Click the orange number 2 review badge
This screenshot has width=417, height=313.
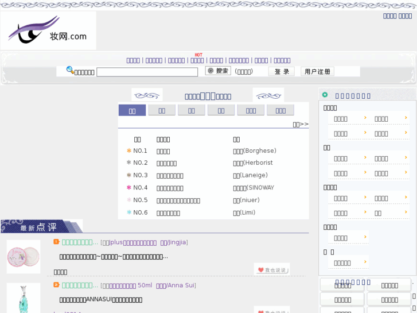click(x=56, y=285)
